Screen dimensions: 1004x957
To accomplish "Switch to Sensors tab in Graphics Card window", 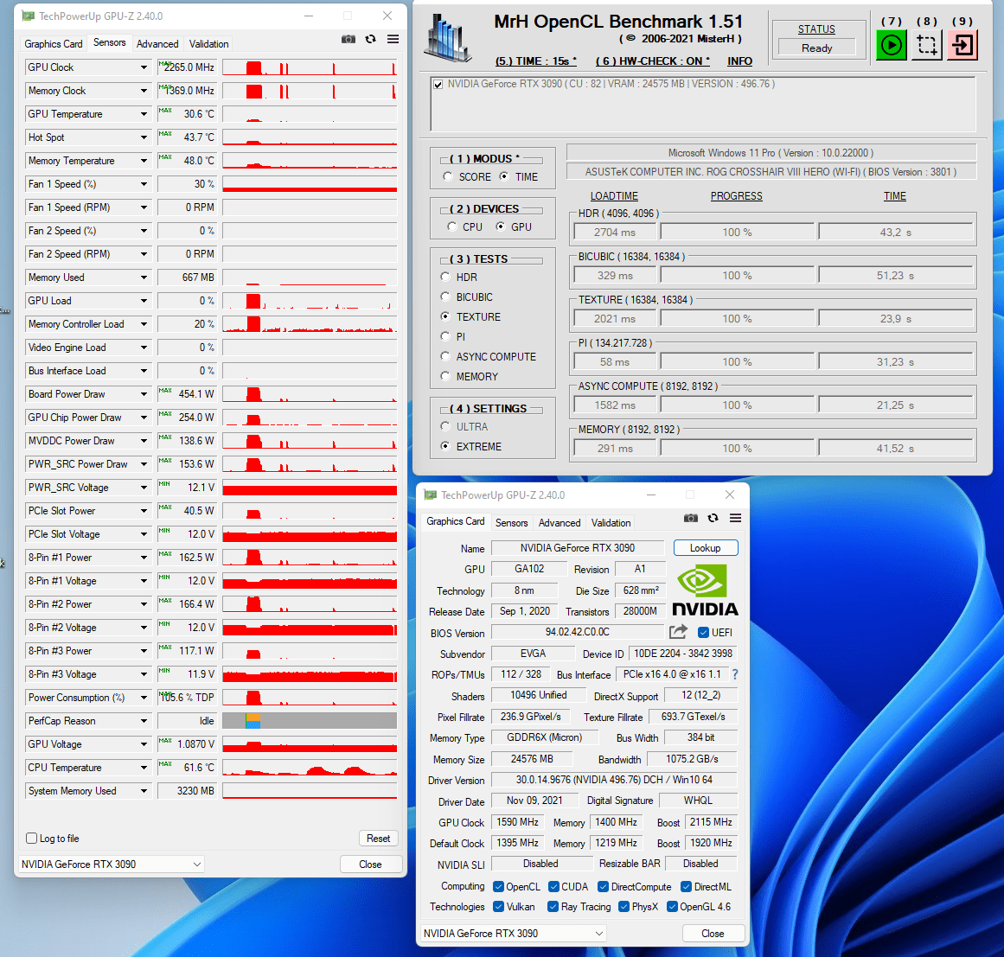I will (x=512, y=523).
